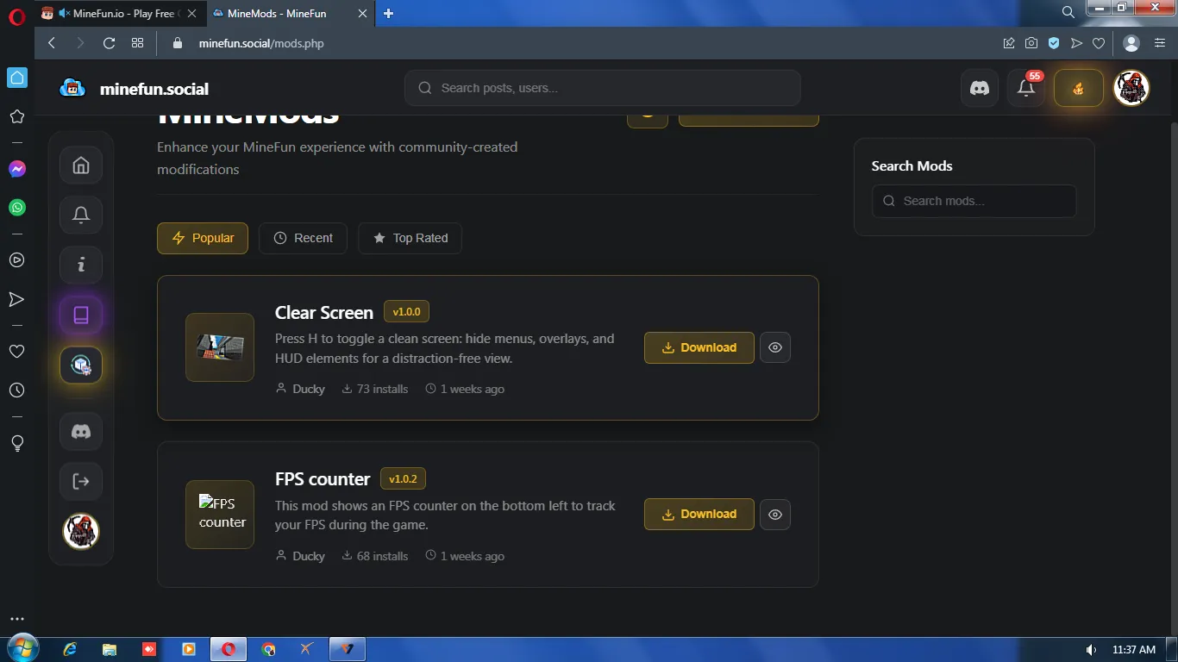Open Opera Easy Setup settings icon
Viewport: 1178px width, 662px height.
click(x=1160, y=43)
